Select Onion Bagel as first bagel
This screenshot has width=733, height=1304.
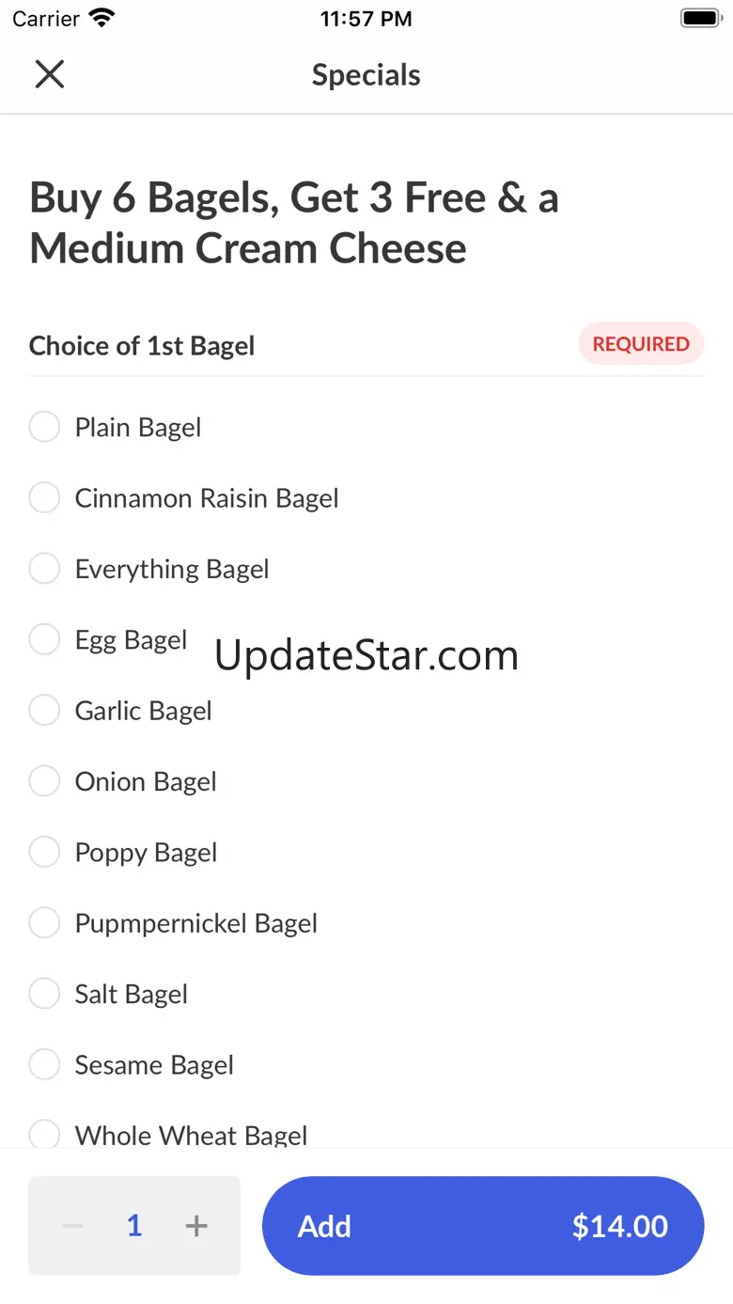[x=44, y=781]
